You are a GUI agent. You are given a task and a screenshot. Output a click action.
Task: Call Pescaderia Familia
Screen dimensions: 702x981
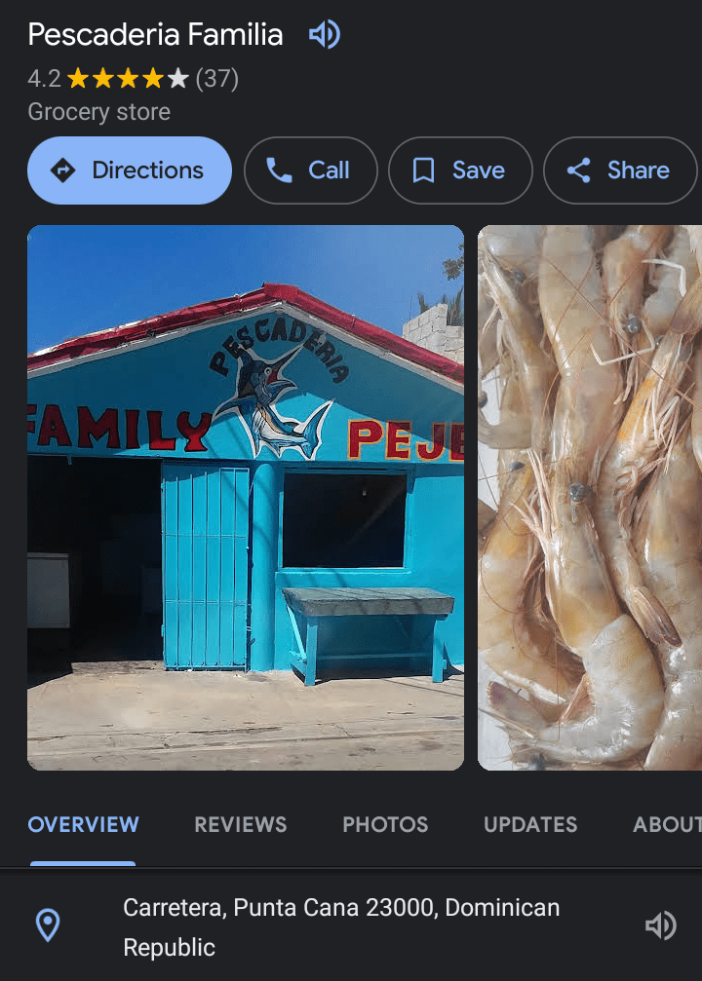tap(310, 170)
